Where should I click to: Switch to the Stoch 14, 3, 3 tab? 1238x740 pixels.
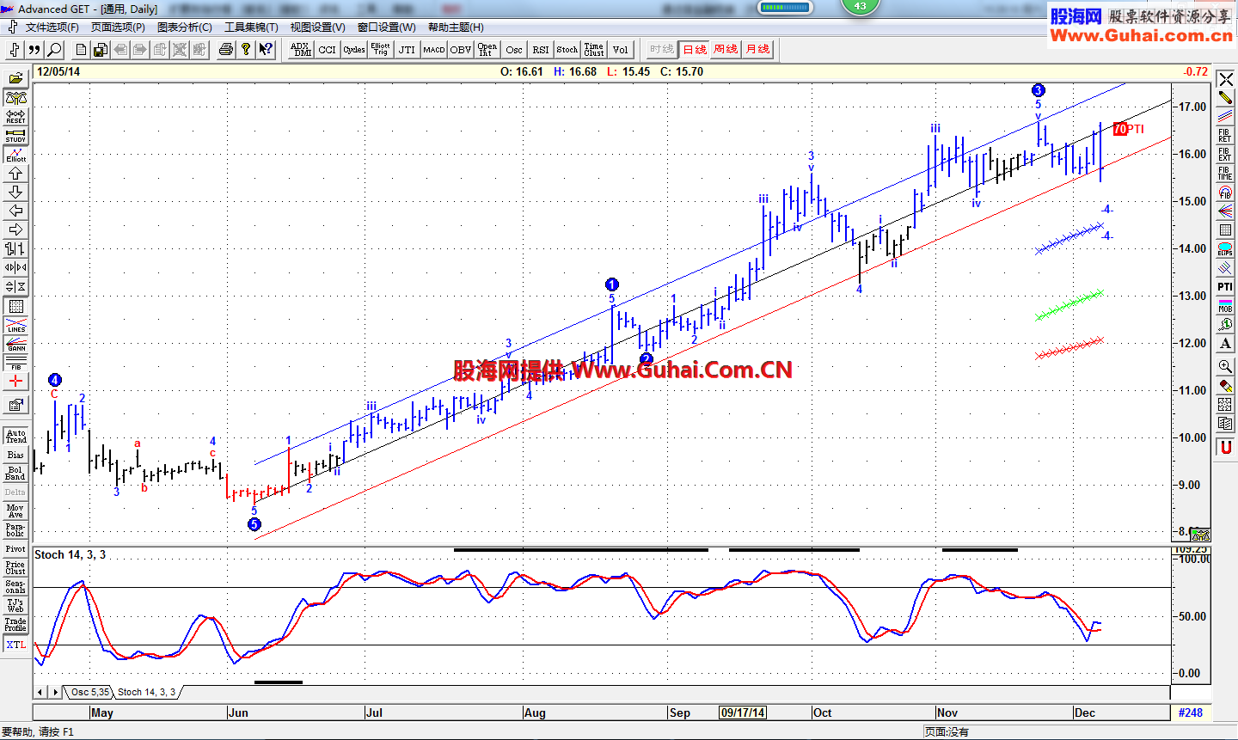coord(146,692)
